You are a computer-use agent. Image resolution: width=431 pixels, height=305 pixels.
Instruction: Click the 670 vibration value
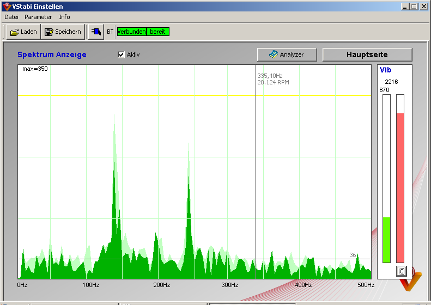pyautogui.click(x=384, y=90)
